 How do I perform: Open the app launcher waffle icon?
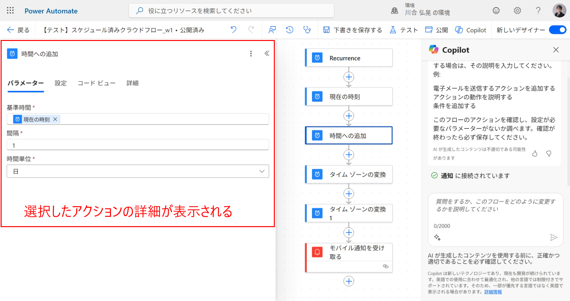pos(10,11)
